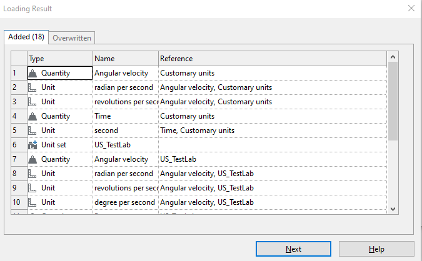Click the Quantity icon for Time row
The height and width of the screenshot is (261, 422).
click(33, 116)
